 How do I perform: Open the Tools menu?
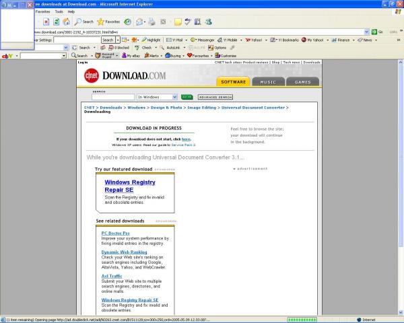(59, 11)
